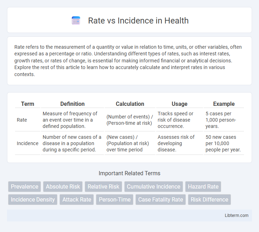
Task: Click the 'Important Related Terms' heading
Action: (129, 173)
